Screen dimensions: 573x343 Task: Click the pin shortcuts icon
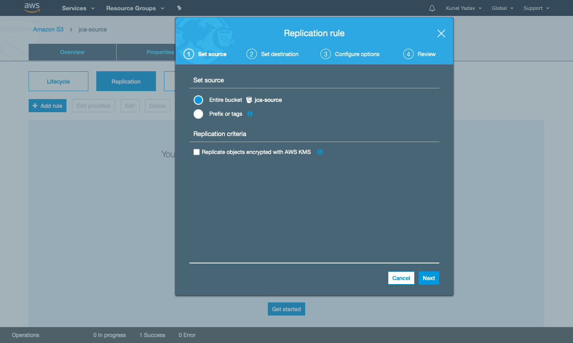[x=179, y=8]
